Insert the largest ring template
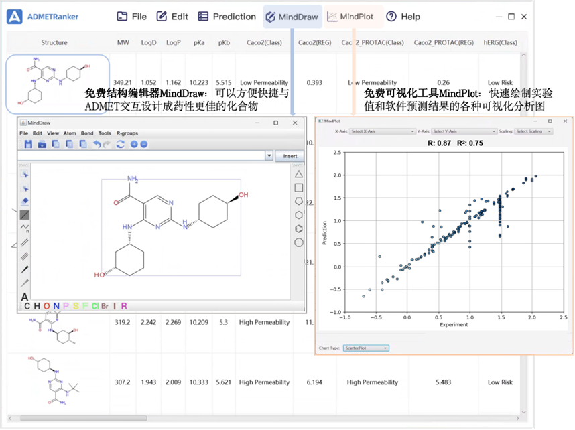The image size is (575, 430). [299, 242]
